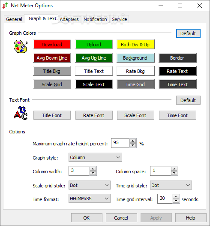
Task: Change the Border color
Action: 177,58
